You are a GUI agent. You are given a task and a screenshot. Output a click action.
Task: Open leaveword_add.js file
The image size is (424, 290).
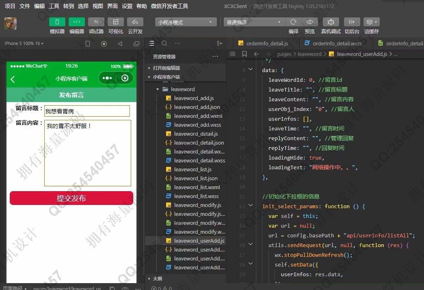pyautogui.click(x=194, y=98)
